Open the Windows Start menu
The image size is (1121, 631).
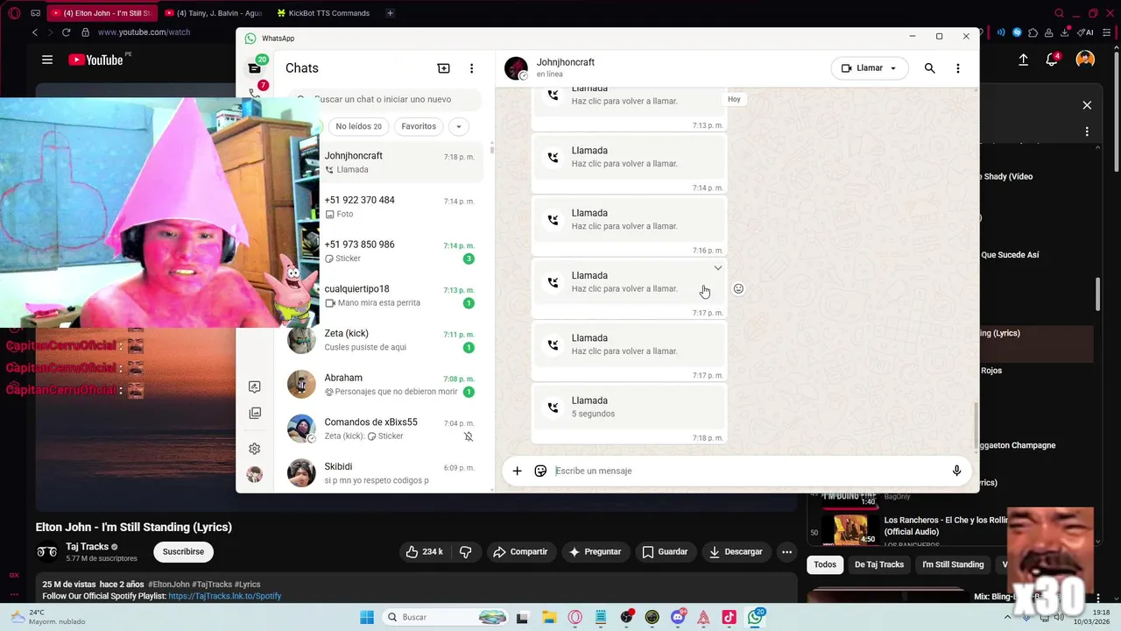[367, 617]
